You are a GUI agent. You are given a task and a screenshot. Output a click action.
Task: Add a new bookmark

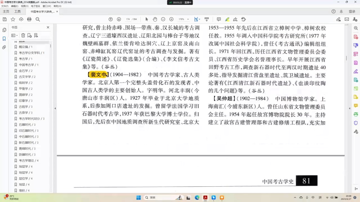tap(30, 35)
